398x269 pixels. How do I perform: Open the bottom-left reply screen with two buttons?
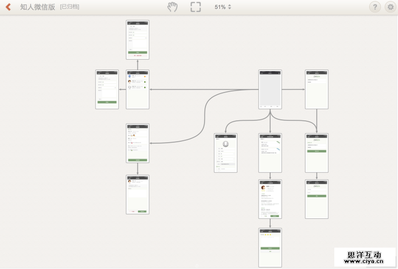pos(138,194)
